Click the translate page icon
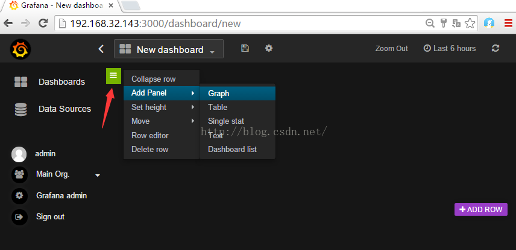The image size is (516, 250). [x=456, y=23]
